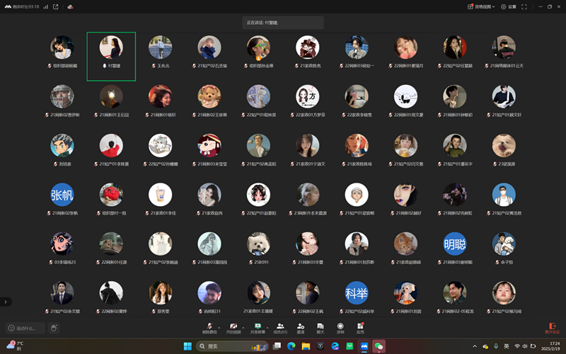566x354 pixels.
Task: Enter fullscreen mode using the top-right icon
Action: tap(524, 6)
